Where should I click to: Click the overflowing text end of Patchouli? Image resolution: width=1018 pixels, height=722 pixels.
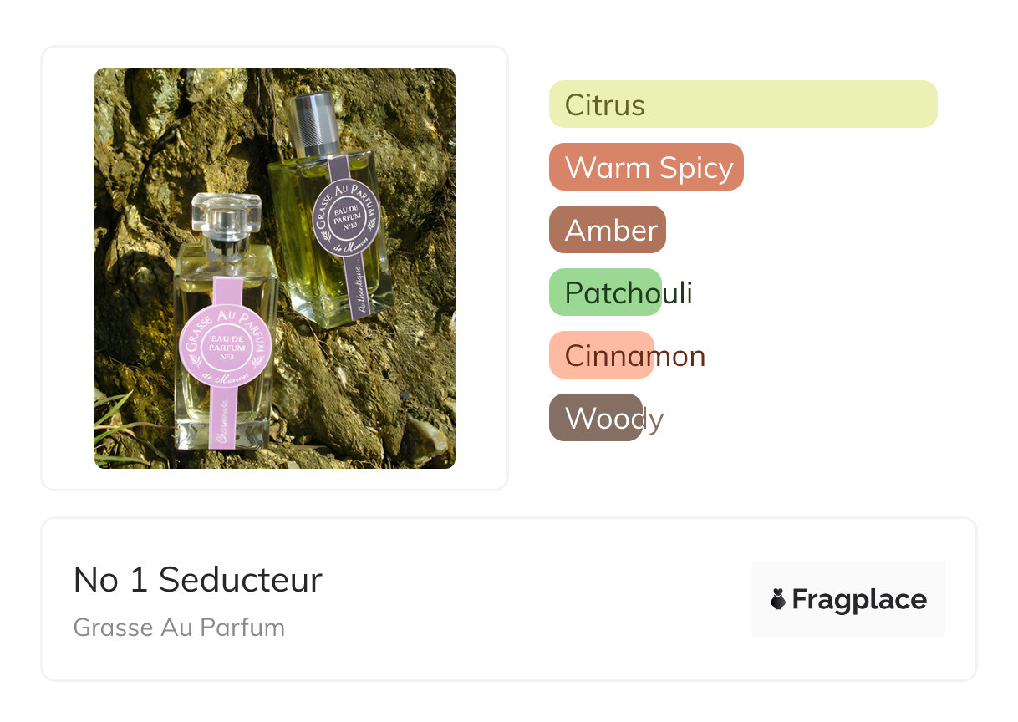coord(678,292)
